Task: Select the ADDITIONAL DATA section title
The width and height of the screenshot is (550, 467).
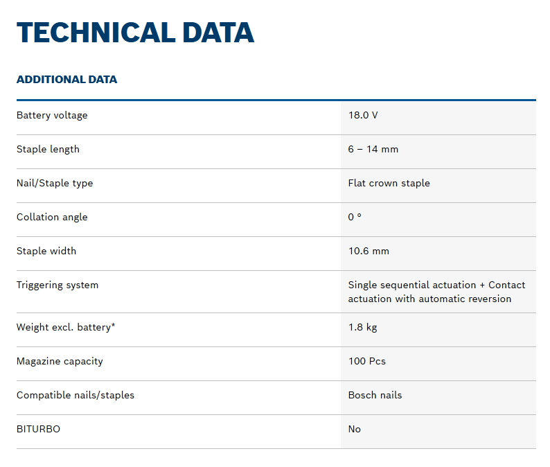Action: tap(66, 79)
